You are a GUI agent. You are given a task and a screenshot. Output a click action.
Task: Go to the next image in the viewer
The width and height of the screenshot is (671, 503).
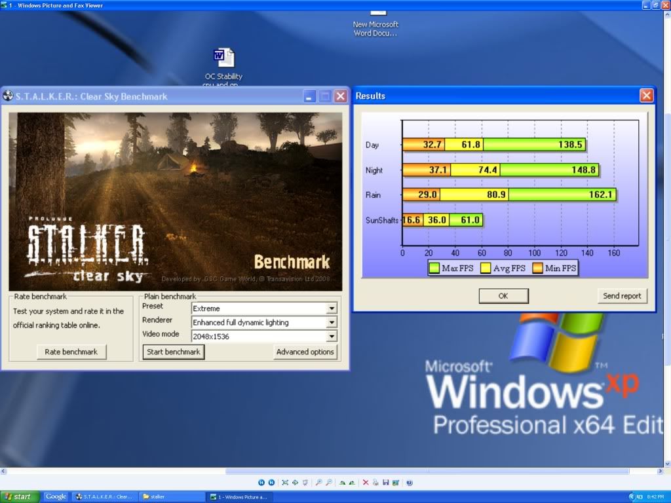click(271, 483)
